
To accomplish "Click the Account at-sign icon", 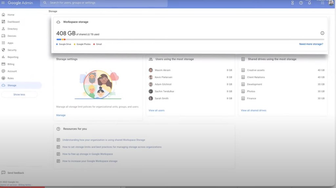I will [x=3, y=71].
